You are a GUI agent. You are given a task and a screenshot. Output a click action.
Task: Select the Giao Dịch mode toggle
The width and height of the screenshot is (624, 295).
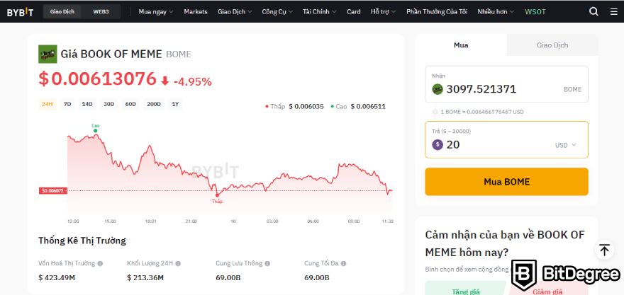click(62, 11)
